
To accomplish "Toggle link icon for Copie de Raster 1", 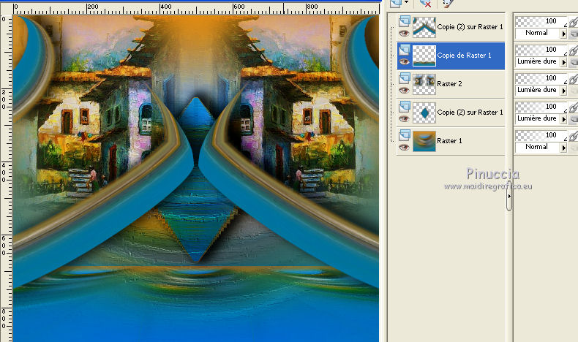I will [x=573, y=51].
